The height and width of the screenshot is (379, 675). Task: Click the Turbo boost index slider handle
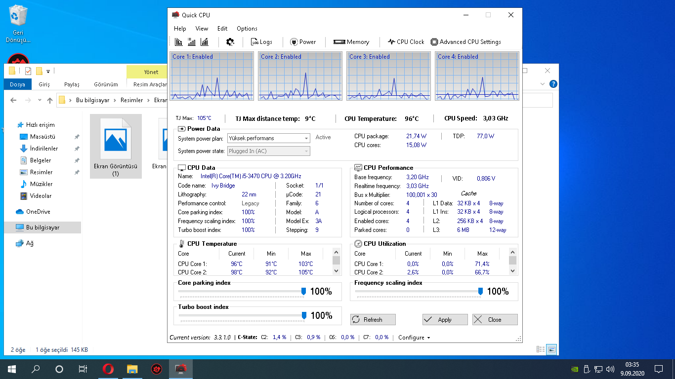(304, 315)
